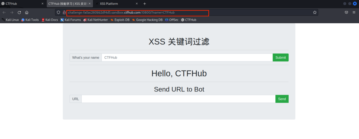Viewport: 359px width, 139px height.
Task: Click the tracking protection shield icon
Action: click(58, 12)
